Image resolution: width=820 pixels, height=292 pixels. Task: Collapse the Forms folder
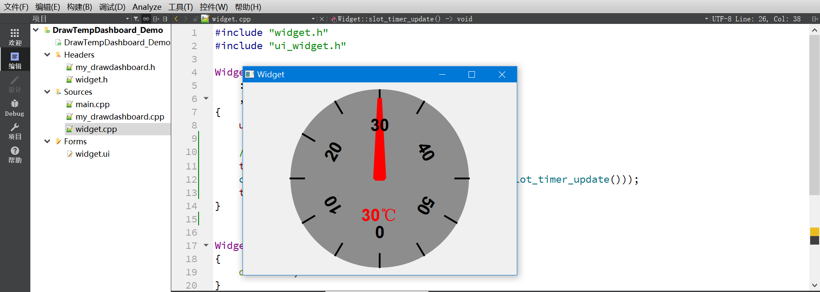(47, 141)
